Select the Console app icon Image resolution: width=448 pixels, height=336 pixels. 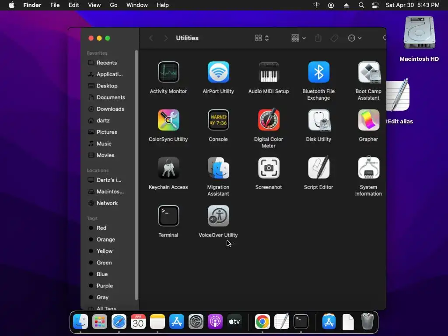[218, 120]
